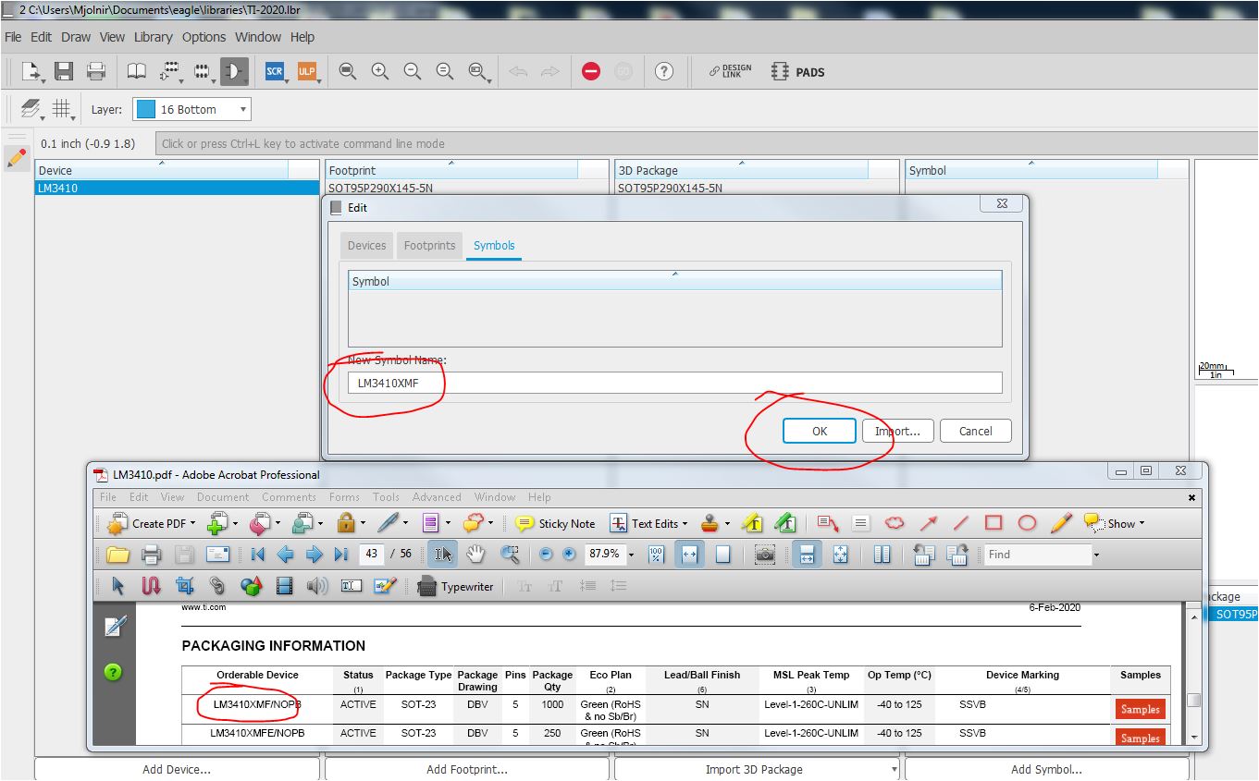Select the Cloud annotation tool in Acrobat
This screenshot has height=781, width=1259.
pyautogui.click(x=894, y=523)
